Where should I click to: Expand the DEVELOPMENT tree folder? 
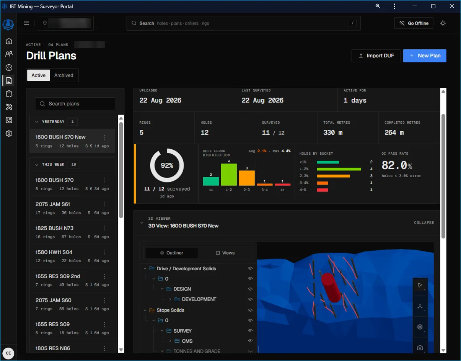170,299
